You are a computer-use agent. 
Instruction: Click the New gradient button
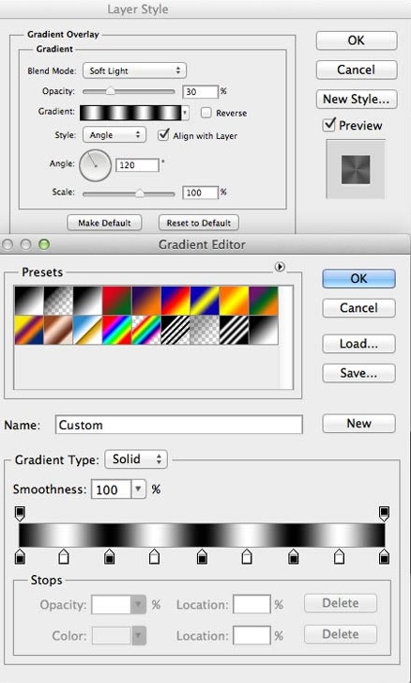[x=358, y=424]
